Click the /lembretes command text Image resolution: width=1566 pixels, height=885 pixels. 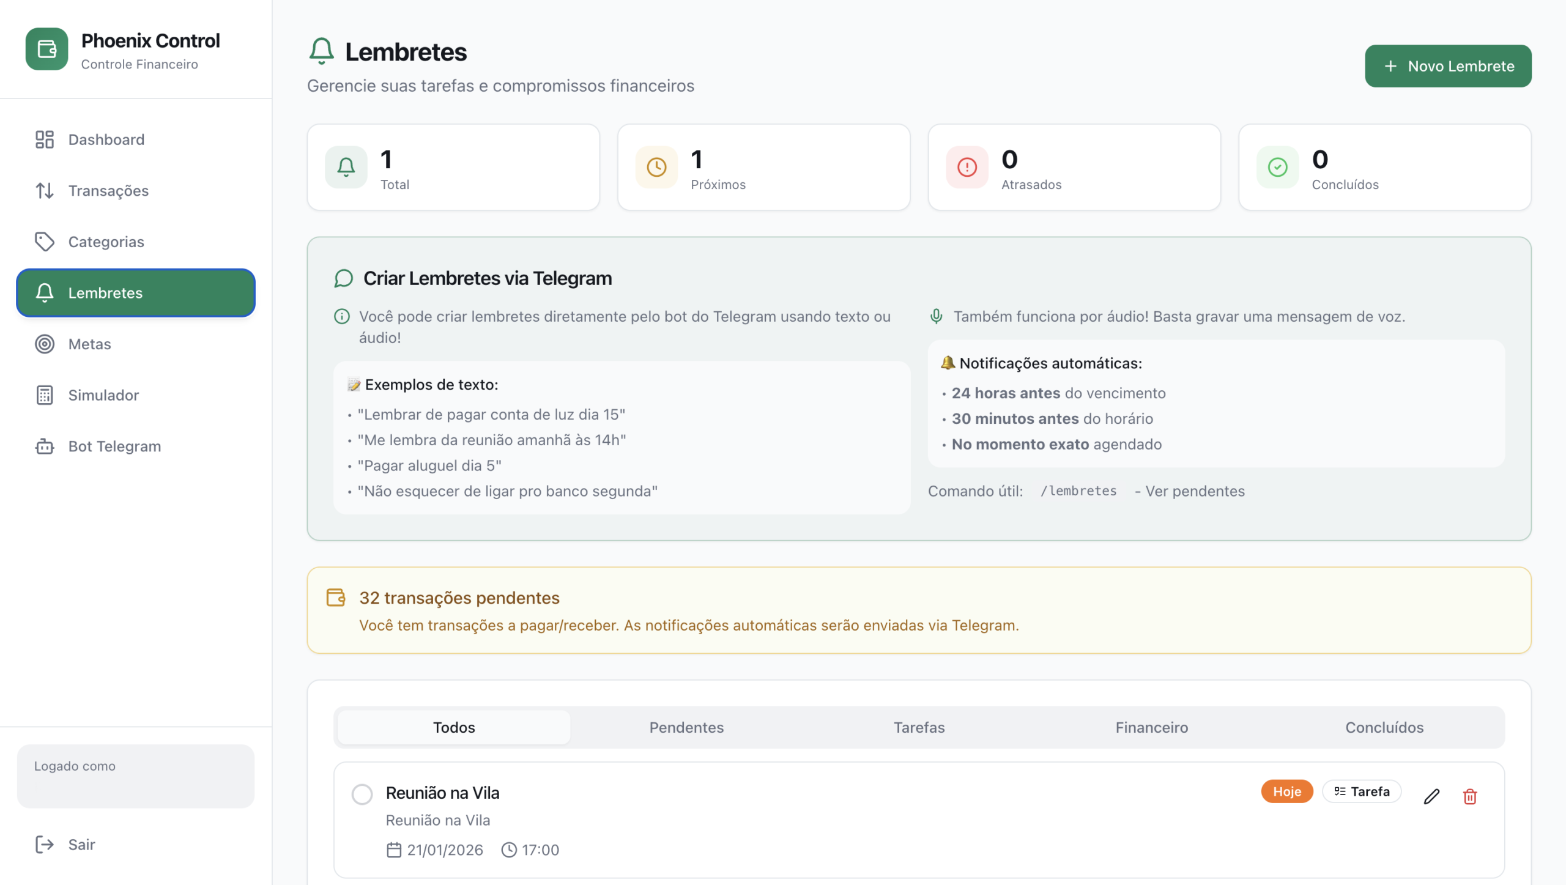1078,491
